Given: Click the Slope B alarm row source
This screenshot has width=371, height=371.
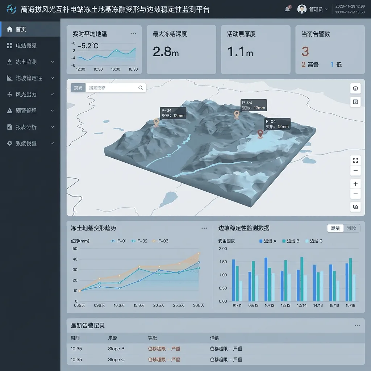Looking at the screenshot, I should tap(116, 349).
